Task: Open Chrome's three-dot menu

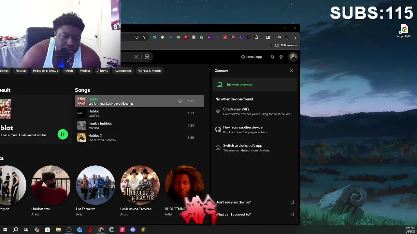Action: [295, 37]
